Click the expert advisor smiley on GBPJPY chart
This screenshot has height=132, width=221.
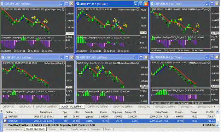[x=138, y=63]
